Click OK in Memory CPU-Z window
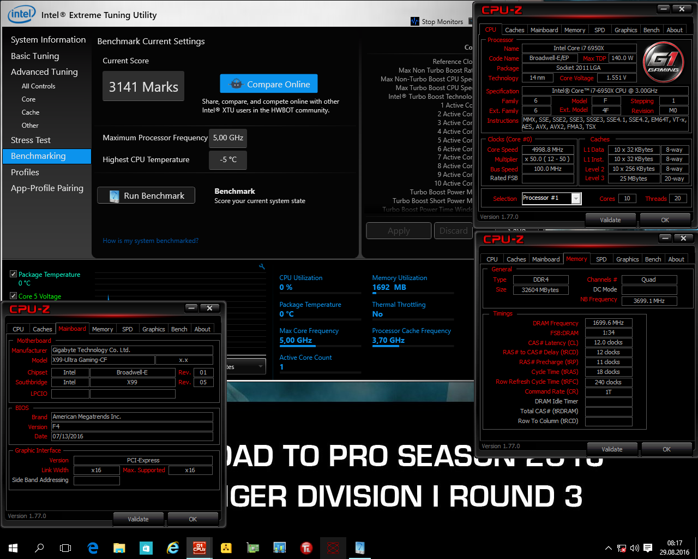Screen dimensions: 698x559 click(666, 449)
